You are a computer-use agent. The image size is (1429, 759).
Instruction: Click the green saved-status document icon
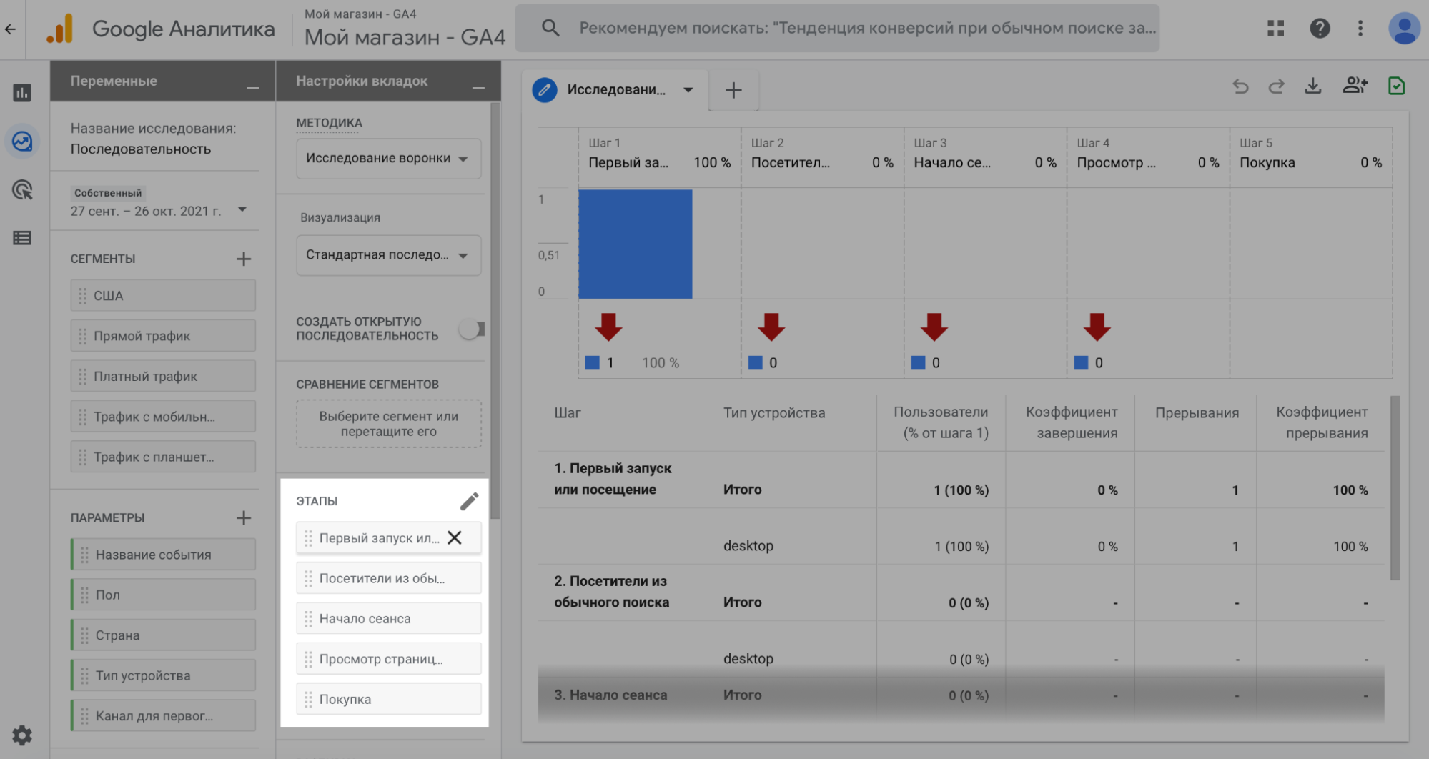pos(1396,86)
